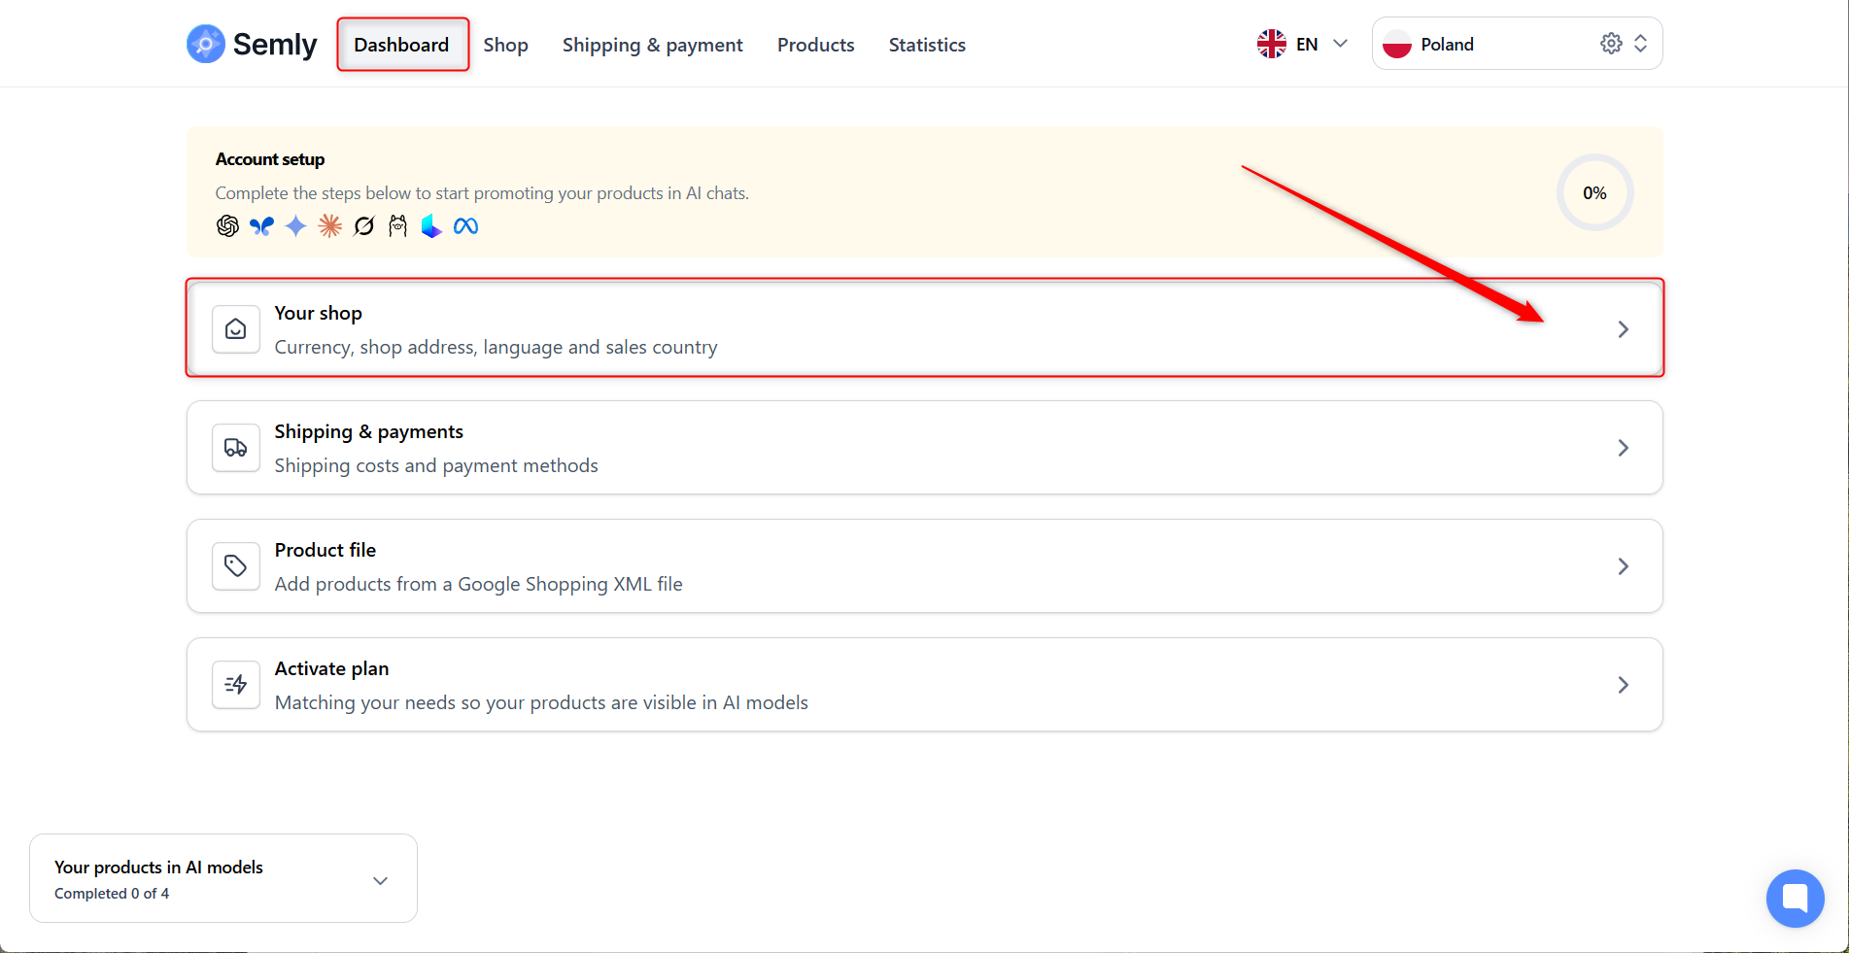1849x953 pixels.
Task: Click the blue-purple gem AI icon
Action: pyautogui.click(x=431, y=226)
